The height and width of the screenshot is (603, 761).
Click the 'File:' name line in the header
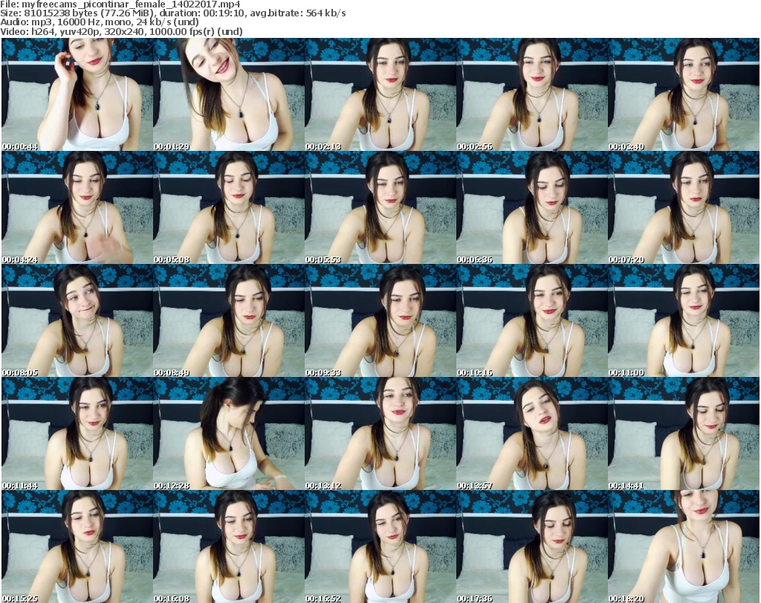120,4
